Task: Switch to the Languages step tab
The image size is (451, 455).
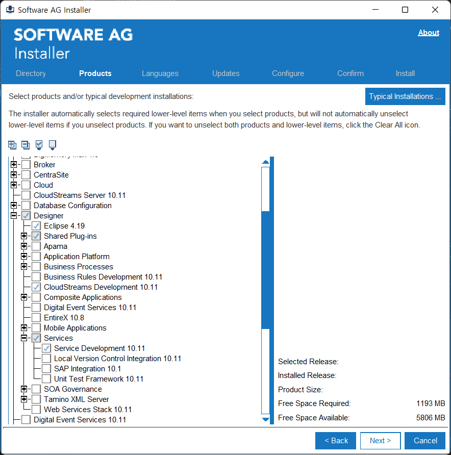Action: pyautogui.click(x=160, y=73)
